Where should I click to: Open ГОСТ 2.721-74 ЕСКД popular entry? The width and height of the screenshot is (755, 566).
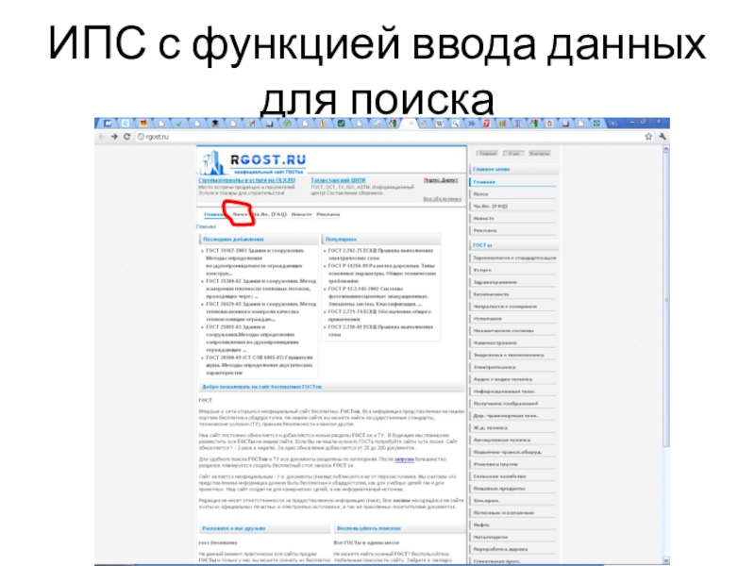tap(379, 315)
